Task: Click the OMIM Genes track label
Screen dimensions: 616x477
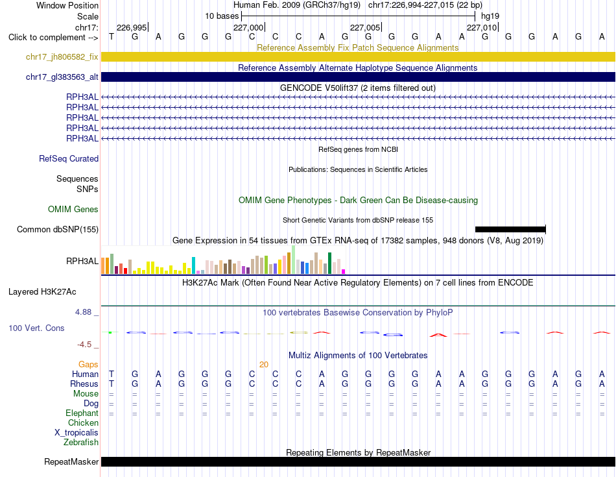Action: click(73, 209)
